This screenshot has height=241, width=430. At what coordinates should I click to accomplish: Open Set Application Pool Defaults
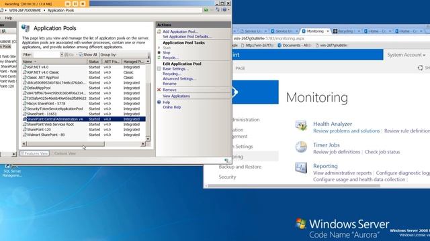pos(187,36)
